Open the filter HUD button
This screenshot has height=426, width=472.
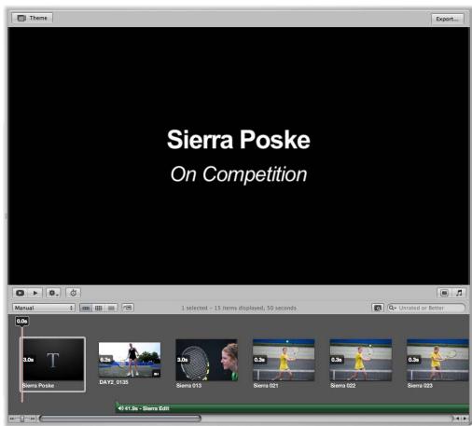coord(378,308)
